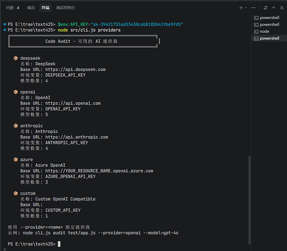
Task: Switch to the 输出 tab
Action: pos(31,8)
